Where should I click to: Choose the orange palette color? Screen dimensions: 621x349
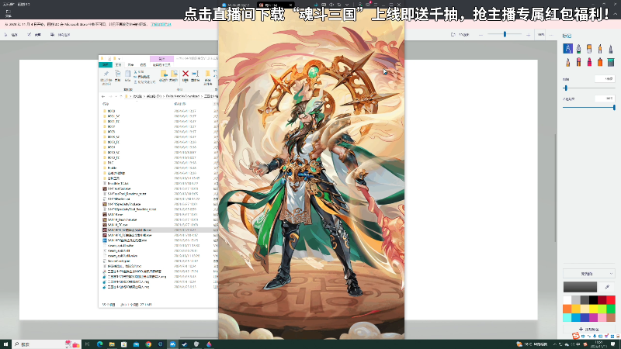point(567,309)
